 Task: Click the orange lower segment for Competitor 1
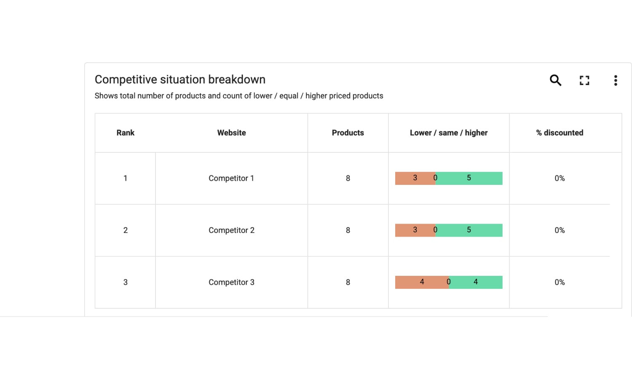(415, 178)
